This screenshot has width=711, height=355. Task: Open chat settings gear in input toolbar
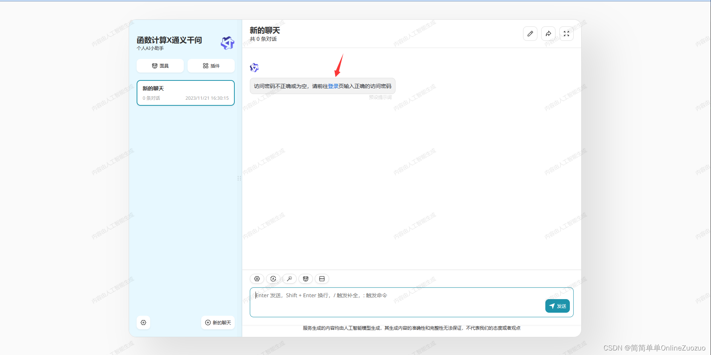click(257, 279)
